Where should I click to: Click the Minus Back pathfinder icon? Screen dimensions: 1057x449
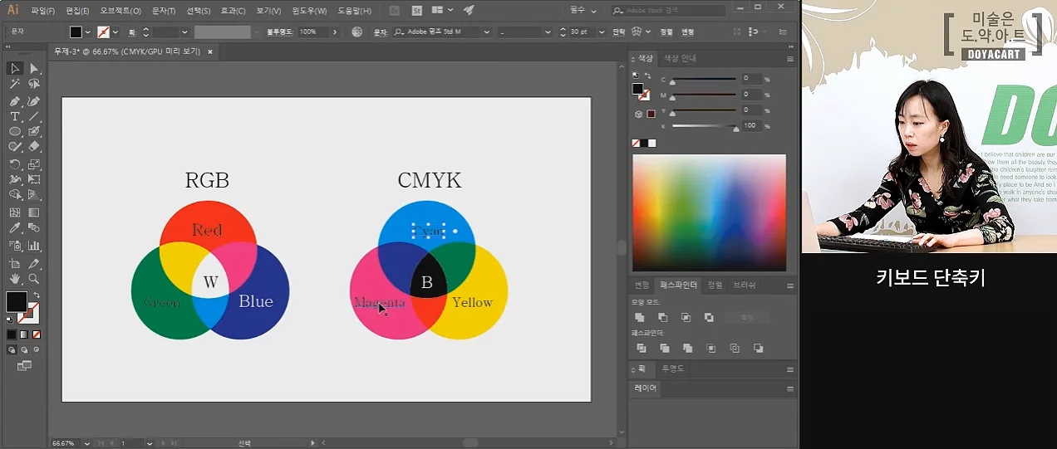pos(758,348)
